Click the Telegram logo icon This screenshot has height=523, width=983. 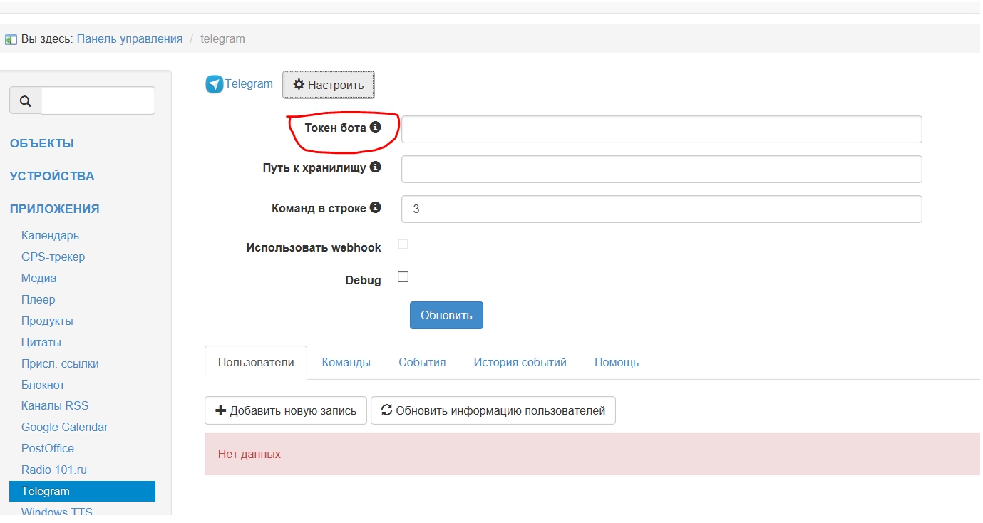coord(215,85)
